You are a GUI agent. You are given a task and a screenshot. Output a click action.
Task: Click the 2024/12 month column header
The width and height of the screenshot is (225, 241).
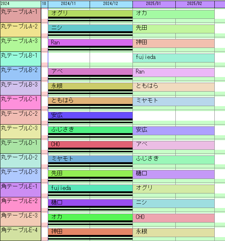(x=111, y=4)
